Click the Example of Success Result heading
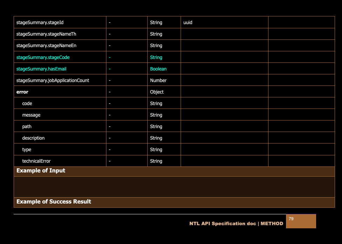This screenshot has height=244, width=342. point(54,201)
